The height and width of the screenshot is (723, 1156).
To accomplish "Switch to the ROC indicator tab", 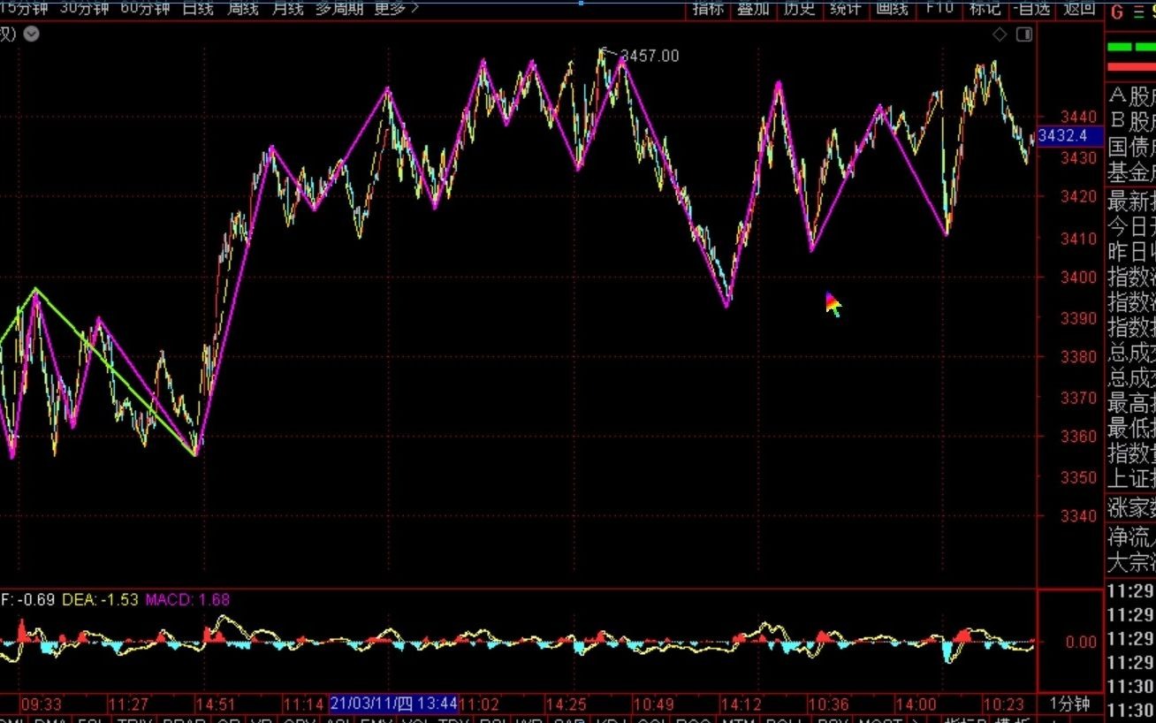I will pyautogui.click(x=694, y=721).
